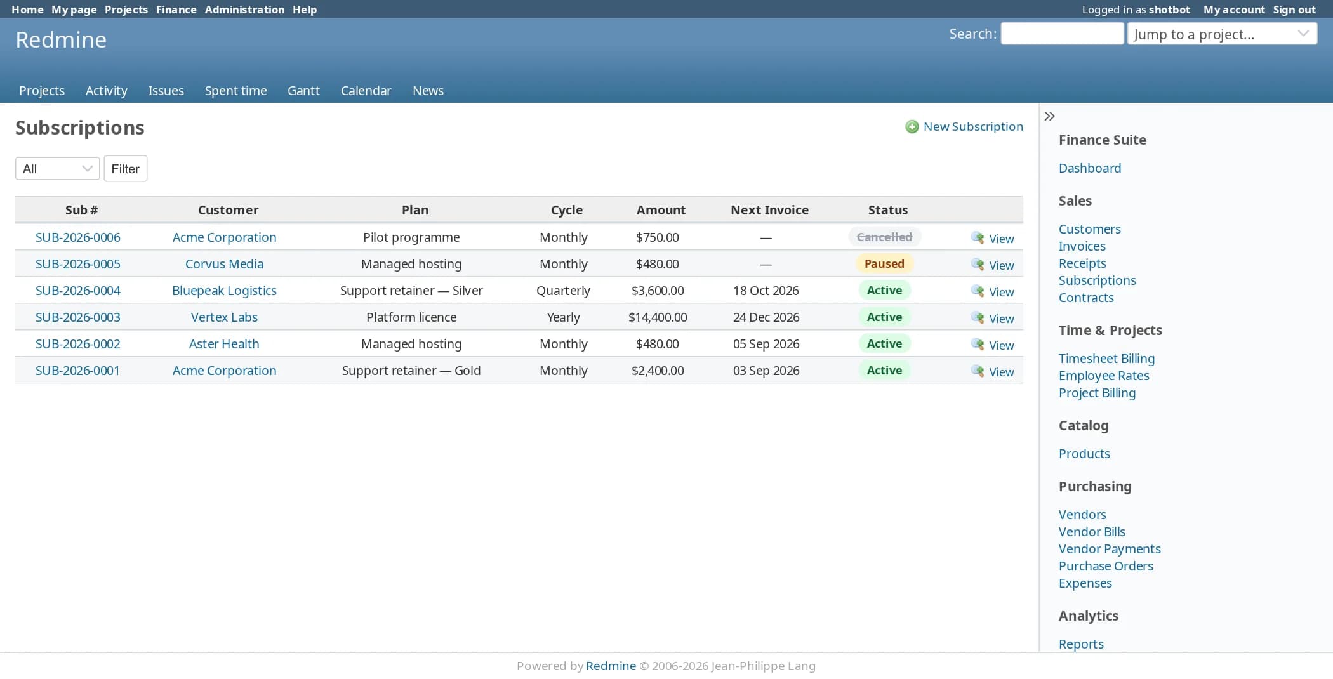
Task: Collapse the sidebar with the double-chevron icon
Action: pos(1049,116)
